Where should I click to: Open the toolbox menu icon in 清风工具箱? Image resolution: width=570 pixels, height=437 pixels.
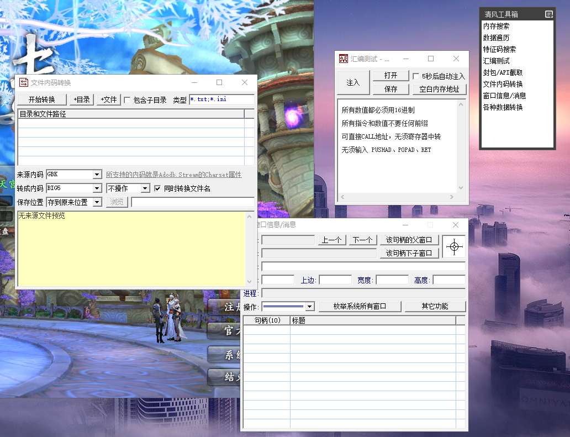[x=549, y=14]
